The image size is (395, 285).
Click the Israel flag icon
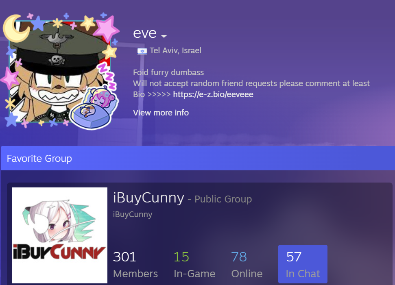click(142, 51)
